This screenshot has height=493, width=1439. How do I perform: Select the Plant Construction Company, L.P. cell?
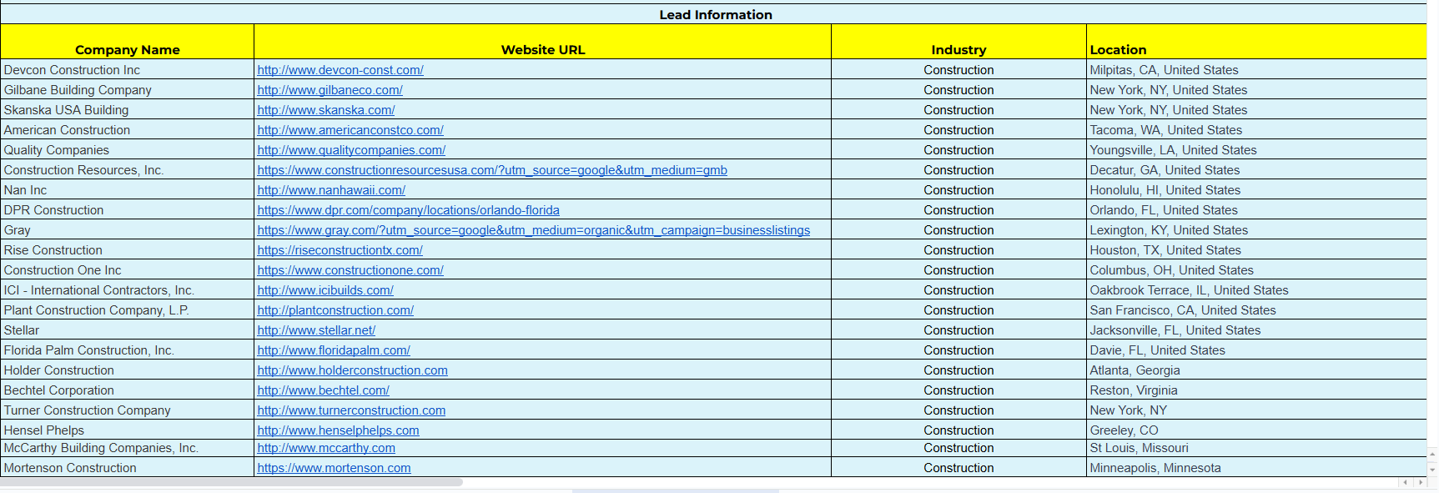tap(127, 310)
